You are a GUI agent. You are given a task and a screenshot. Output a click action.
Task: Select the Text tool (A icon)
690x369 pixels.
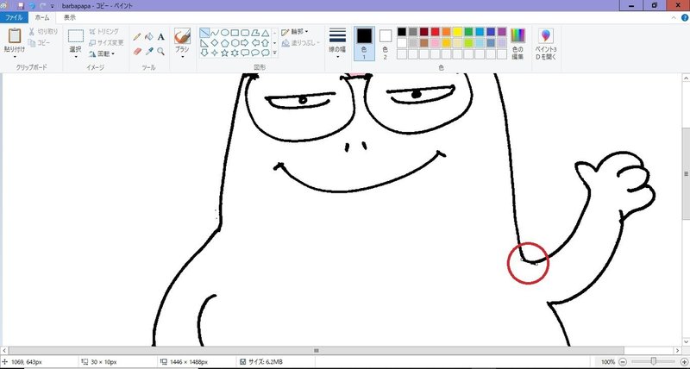(161, 37)
